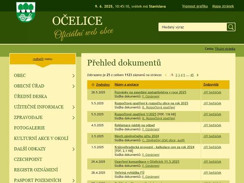The image size is (244, 183).
Task: Open REGISTR OZNÁMENÍ menu item
Action: tap(36, 170)
